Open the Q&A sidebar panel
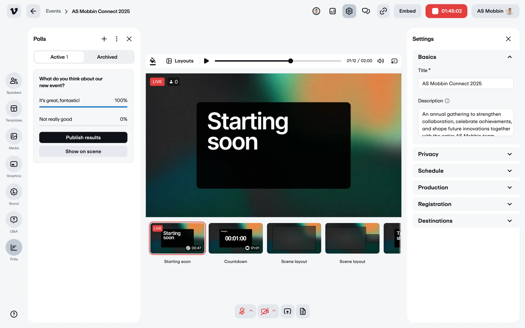Screen dimensions: 525x328 (x=14, y=220)
